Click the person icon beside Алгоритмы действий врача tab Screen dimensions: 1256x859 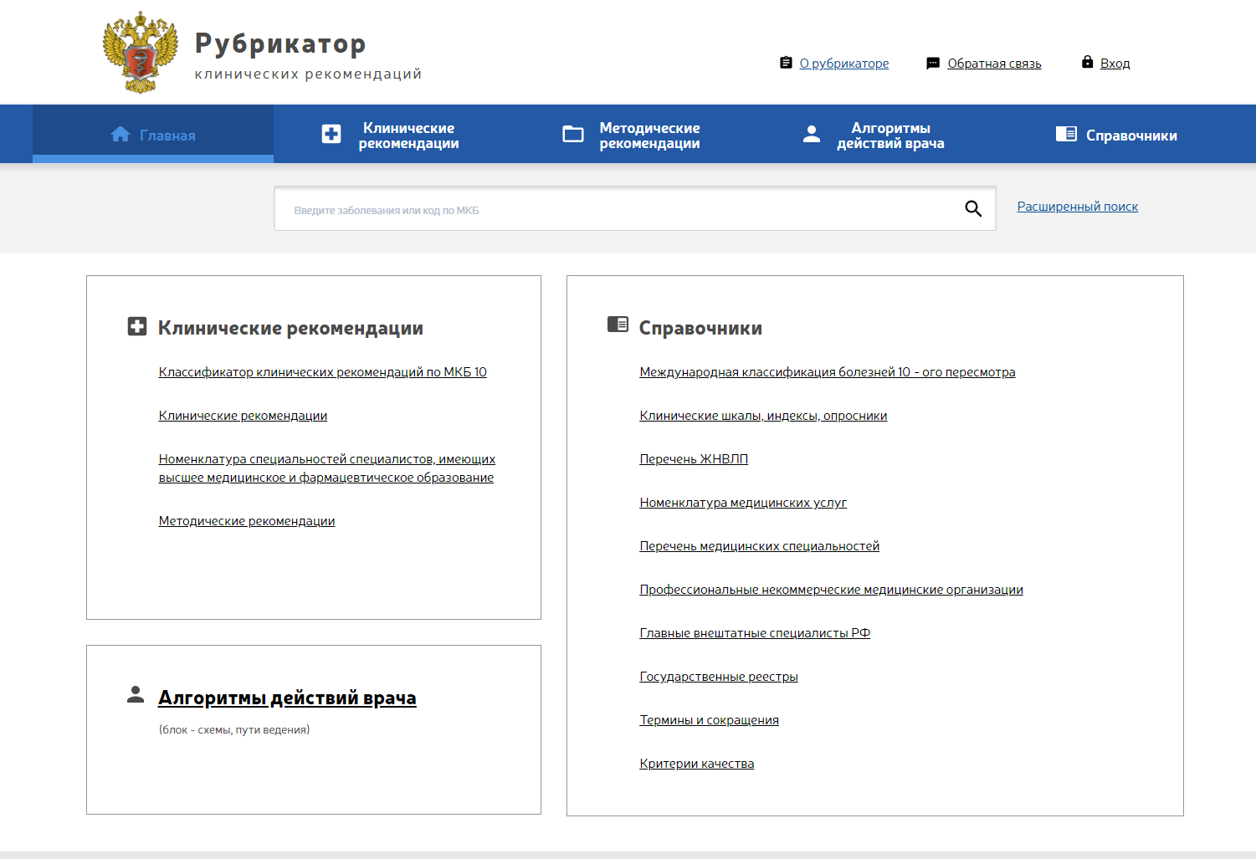pyautogui.click(x=811, y=134)
